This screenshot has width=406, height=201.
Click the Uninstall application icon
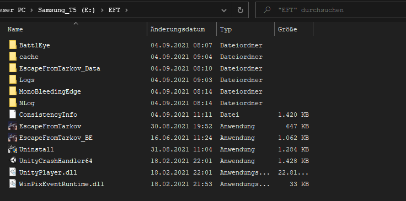13,149
